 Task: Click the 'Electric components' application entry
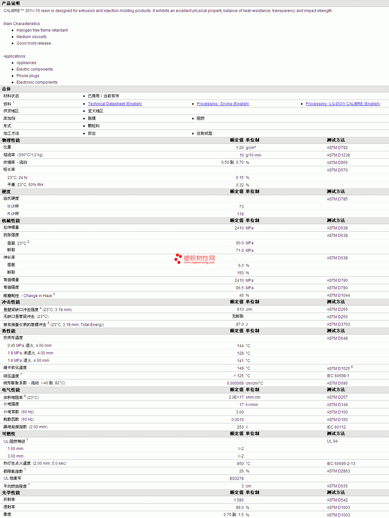click(35, 69)
